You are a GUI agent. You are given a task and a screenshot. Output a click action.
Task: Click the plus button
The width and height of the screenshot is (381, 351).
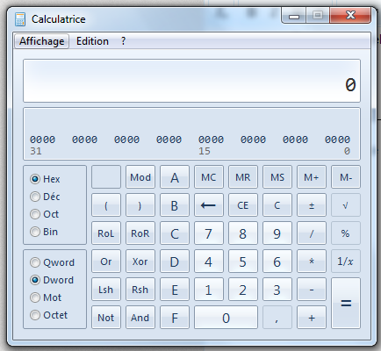coord(312,318)
